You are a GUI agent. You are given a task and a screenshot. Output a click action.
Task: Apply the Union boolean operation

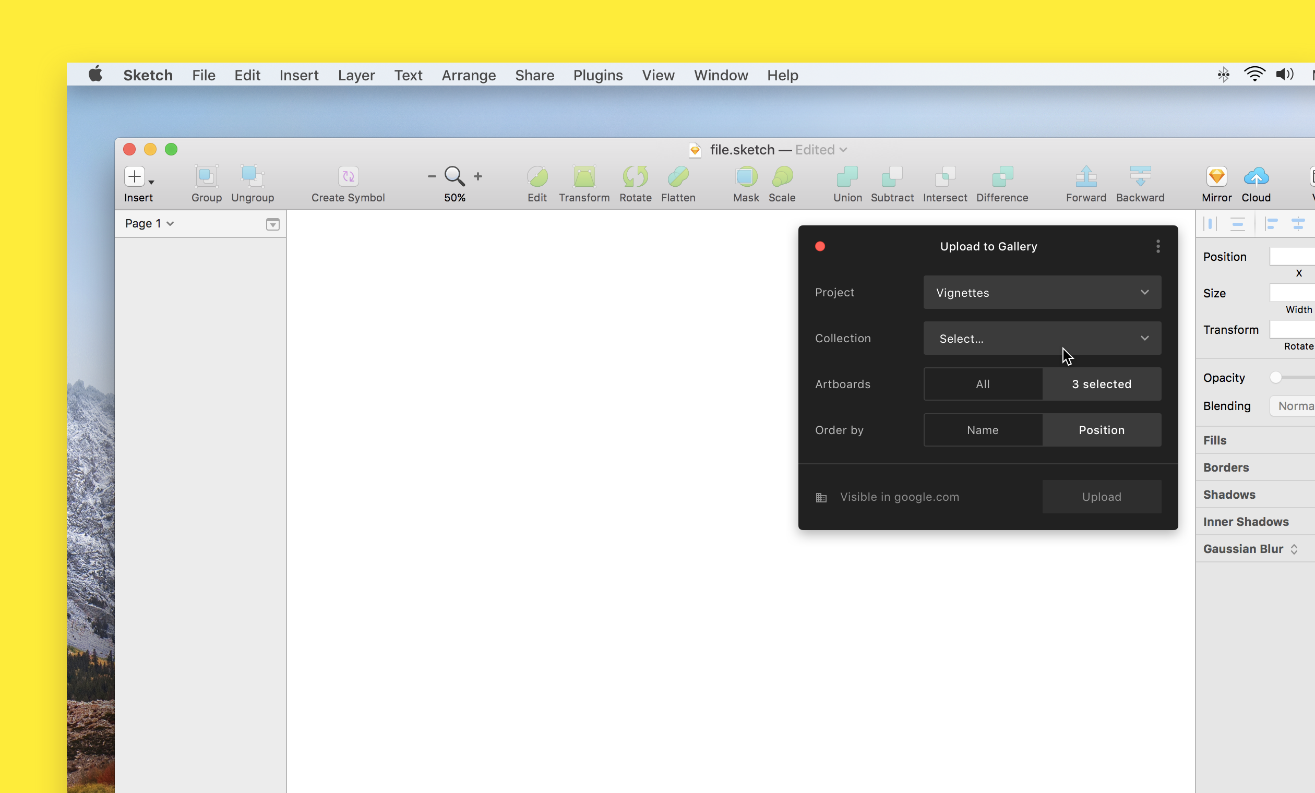pos(847,176)
